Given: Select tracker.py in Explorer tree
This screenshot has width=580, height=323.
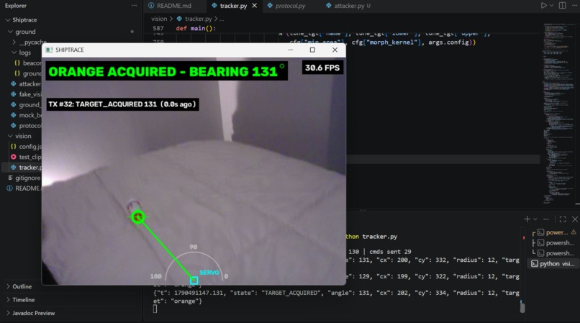Looking at the screenshot, I should click(x=26, y=167).
